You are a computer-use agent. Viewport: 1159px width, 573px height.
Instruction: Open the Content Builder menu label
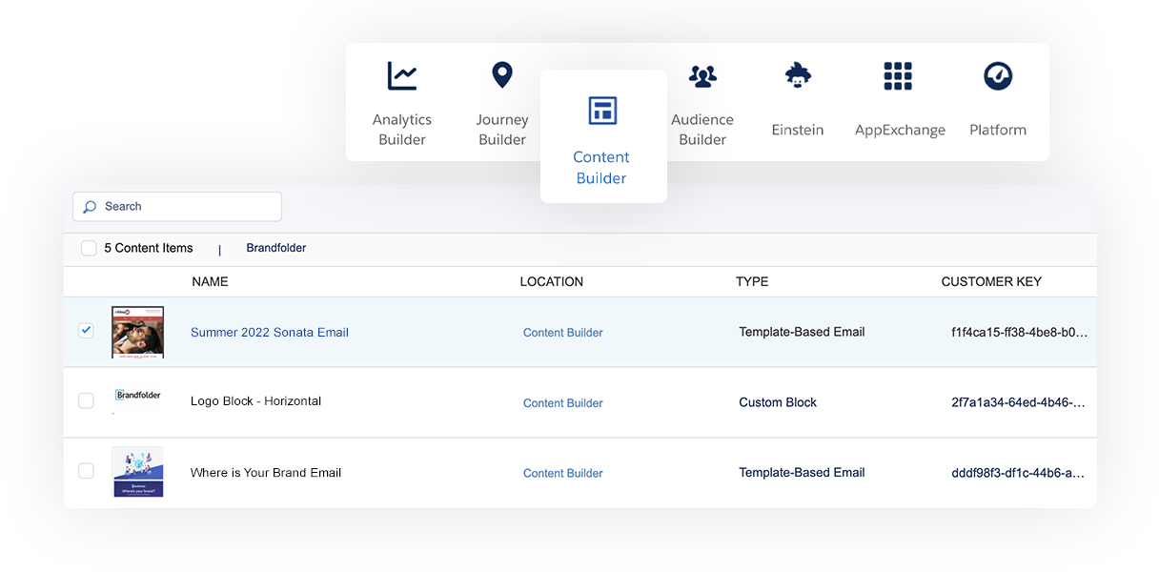click(601, 167)
